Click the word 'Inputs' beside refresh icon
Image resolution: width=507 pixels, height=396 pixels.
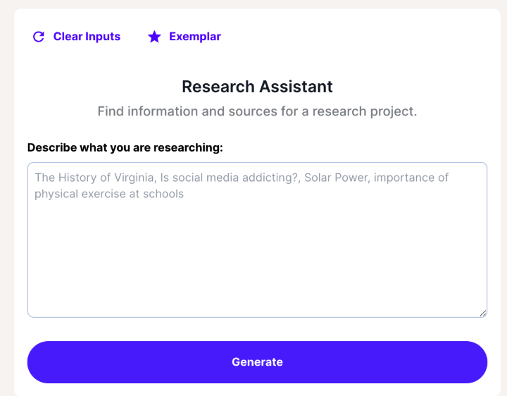103,37
